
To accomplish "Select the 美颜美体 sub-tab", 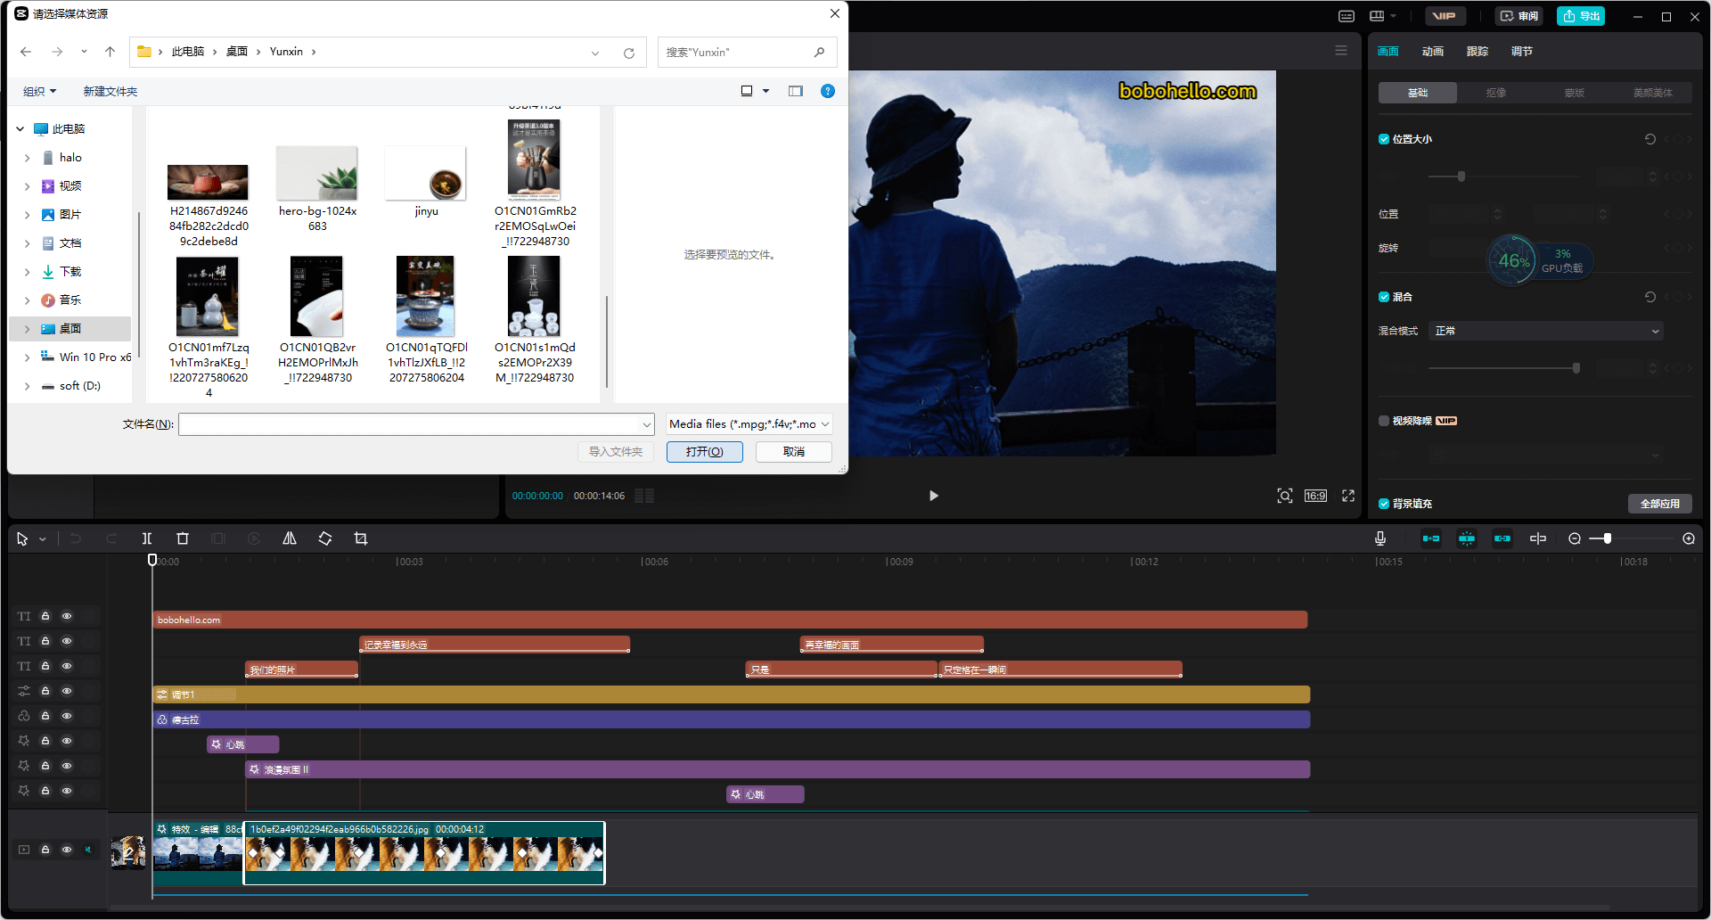I will 1653,93.
